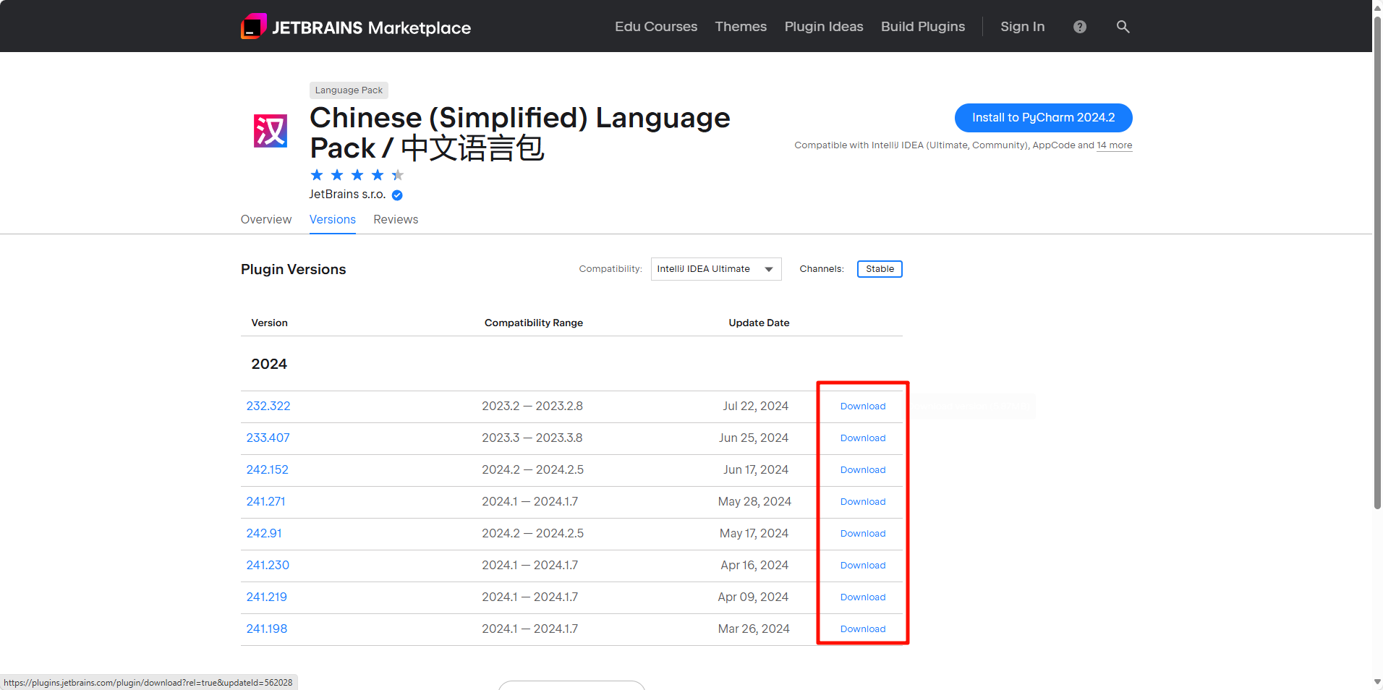
Task: Open version 241.198 link
Action: [x=266, y=629]
